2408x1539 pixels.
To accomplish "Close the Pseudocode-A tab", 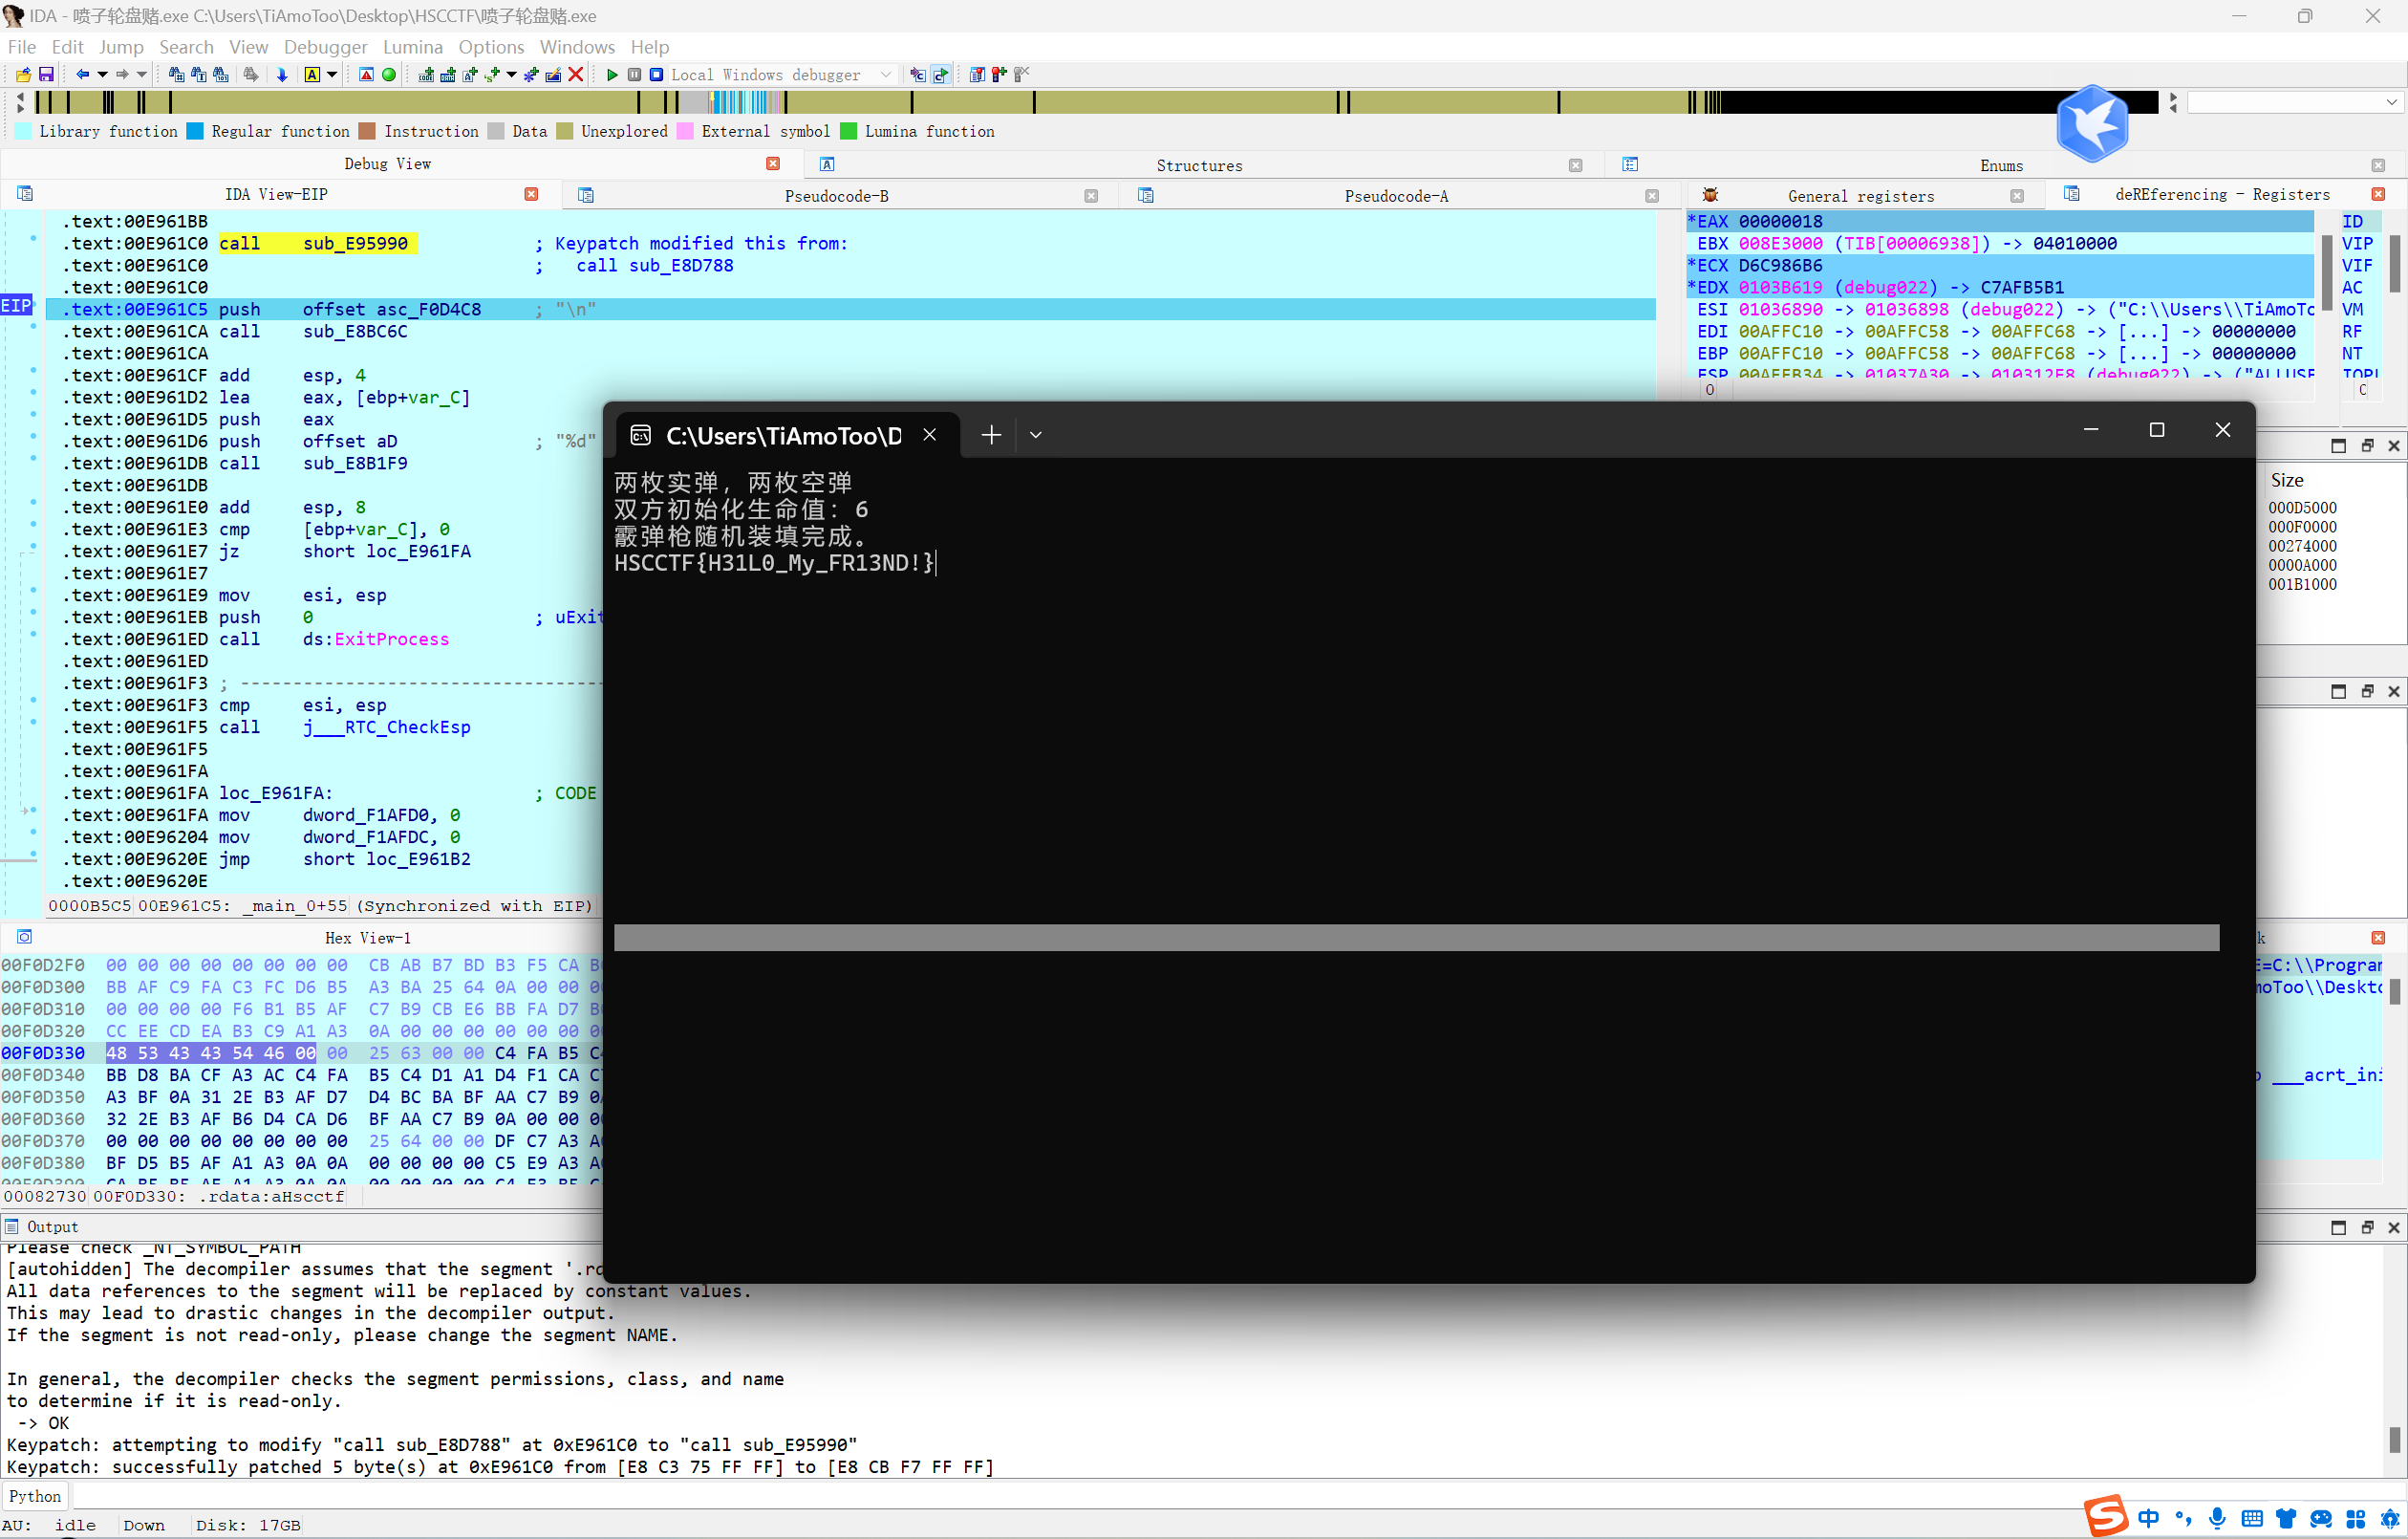I will pyautogui.click(x=1652, y=196).
